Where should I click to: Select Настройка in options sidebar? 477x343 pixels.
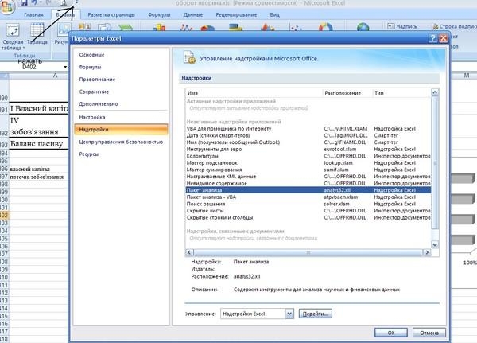[121, 117]
